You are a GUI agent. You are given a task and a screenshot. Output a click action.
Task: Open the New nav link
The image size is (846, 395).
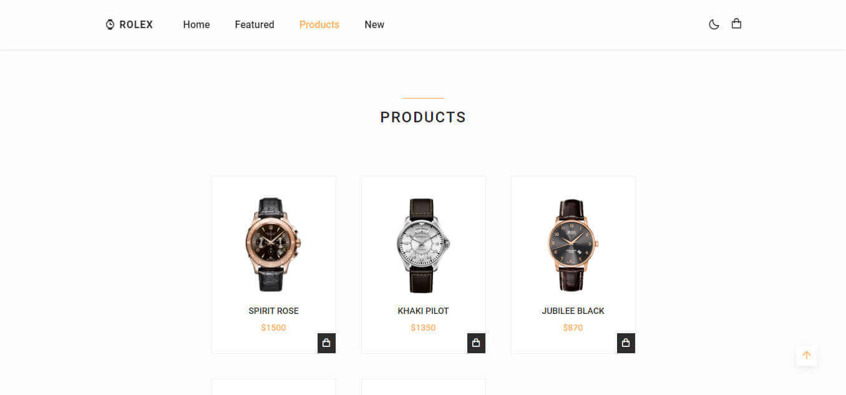tap(374, 24)
